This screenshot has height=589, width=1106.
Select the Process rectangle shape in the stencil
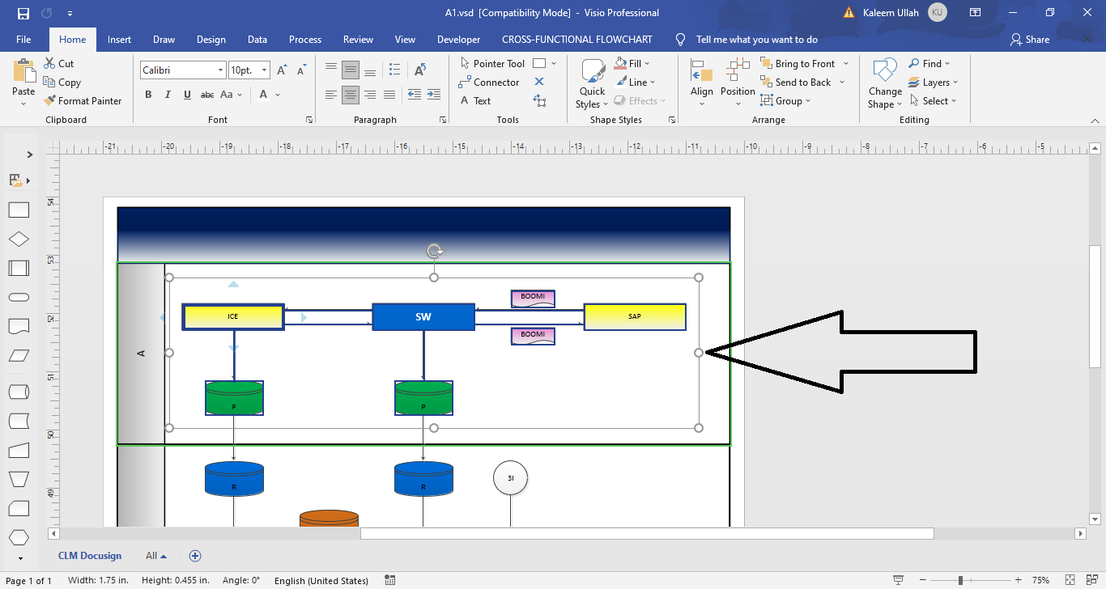point(19,209)
